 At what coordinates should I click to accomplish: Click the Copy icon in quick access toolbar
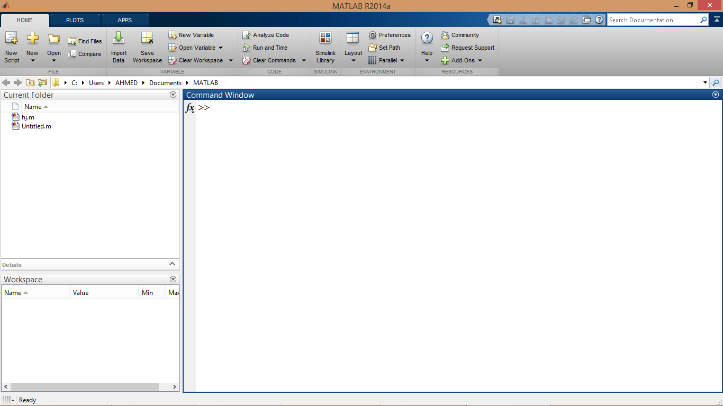[x=536, y=20]
